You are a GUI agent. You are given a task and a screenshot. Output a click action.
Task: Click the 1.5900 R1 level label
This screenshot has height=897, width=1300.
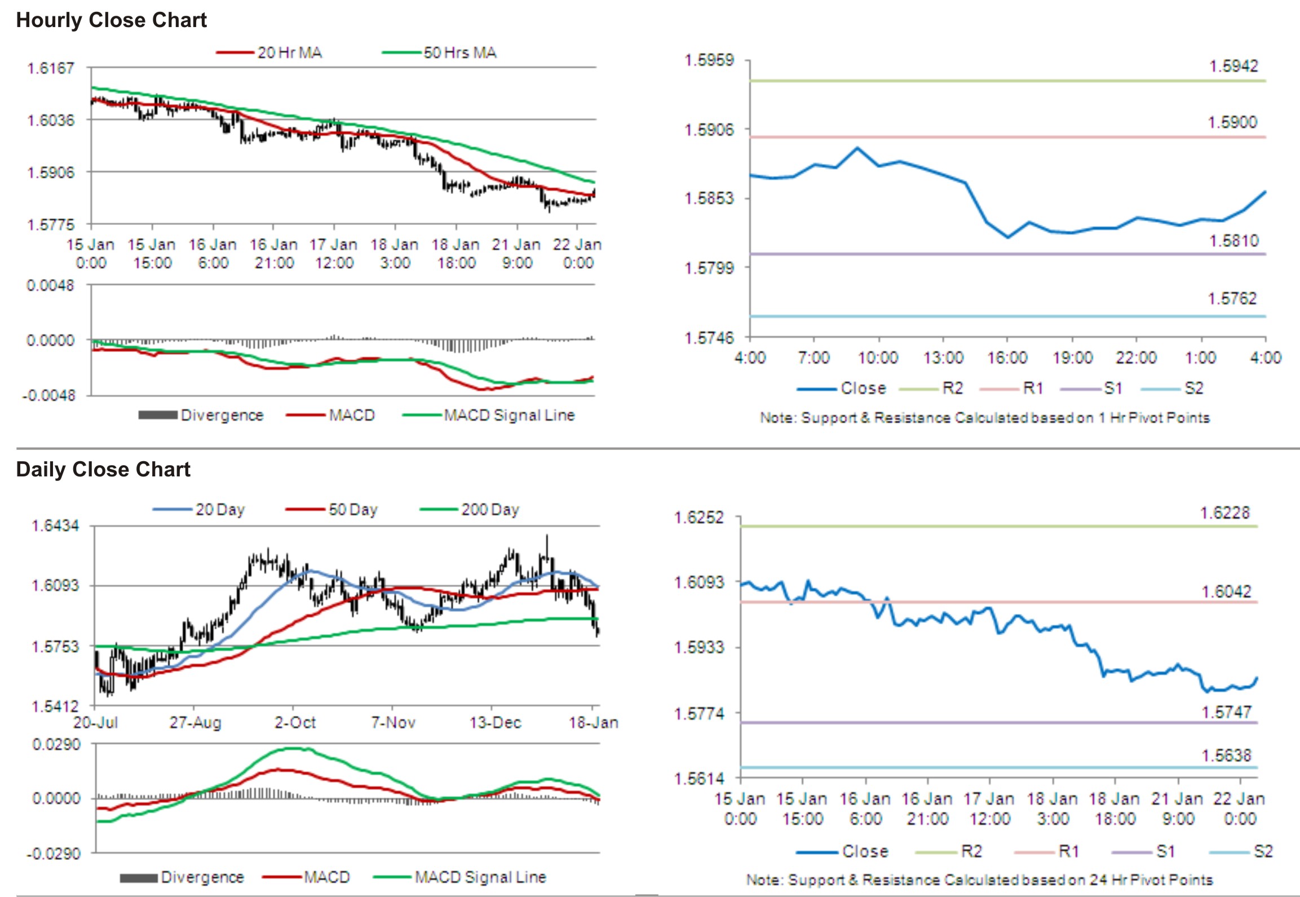[x=1232, y=122]
